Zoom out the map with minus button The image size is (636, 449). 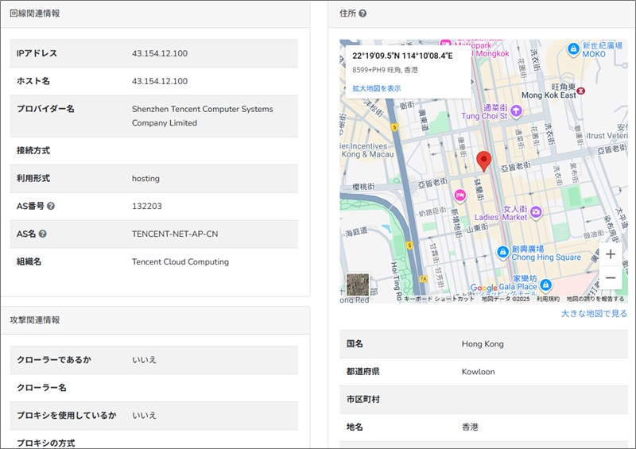611,278
